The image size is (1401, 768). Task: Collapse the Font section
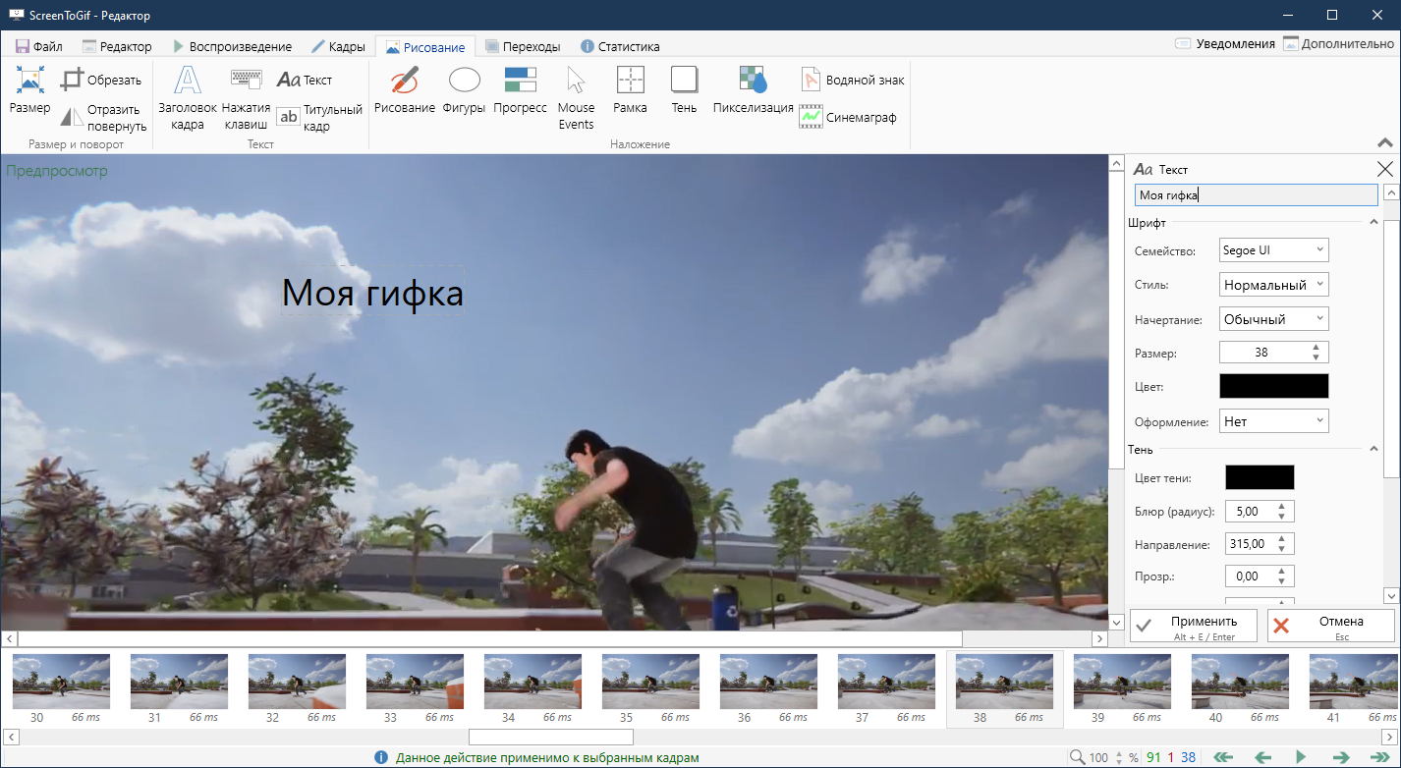[x=1373, y=223]
